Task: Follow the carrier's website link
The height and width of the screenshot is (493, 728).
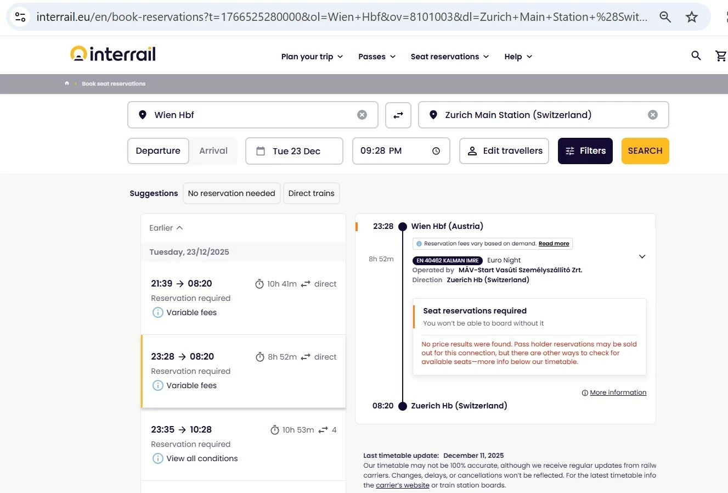Action: click(x=403, y=485)
